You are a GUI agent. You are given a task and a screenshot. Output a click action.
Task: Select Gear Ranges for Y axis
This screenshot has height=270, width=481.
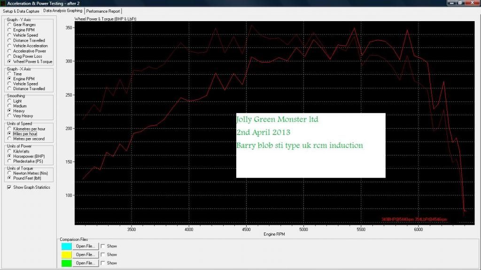click(x=10, y=25)
